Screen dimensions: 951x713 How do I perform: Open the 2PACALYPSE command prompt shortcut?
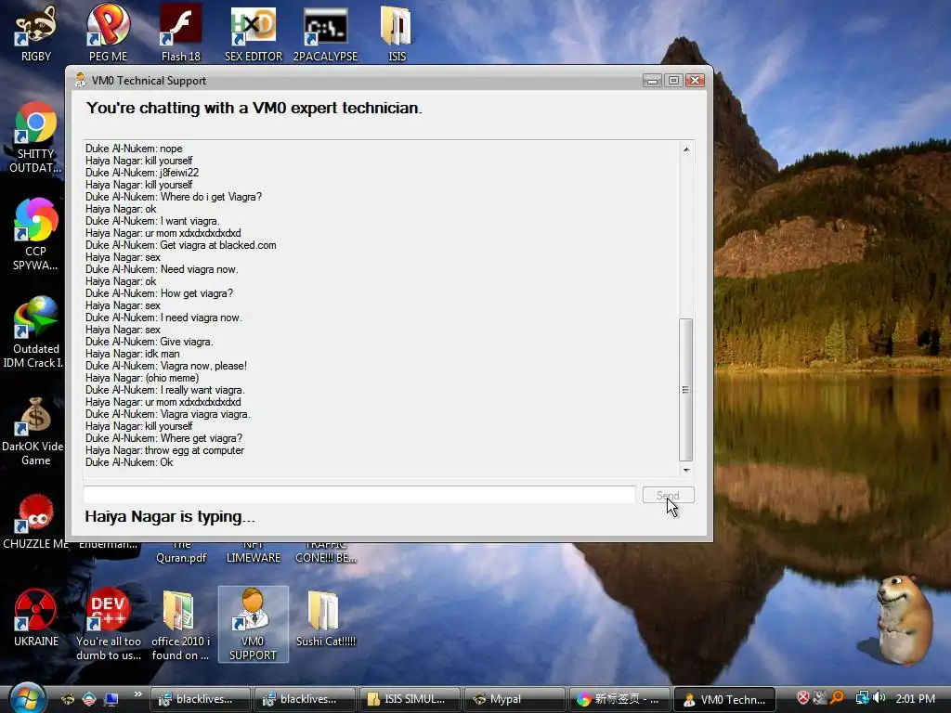[326, 33]
